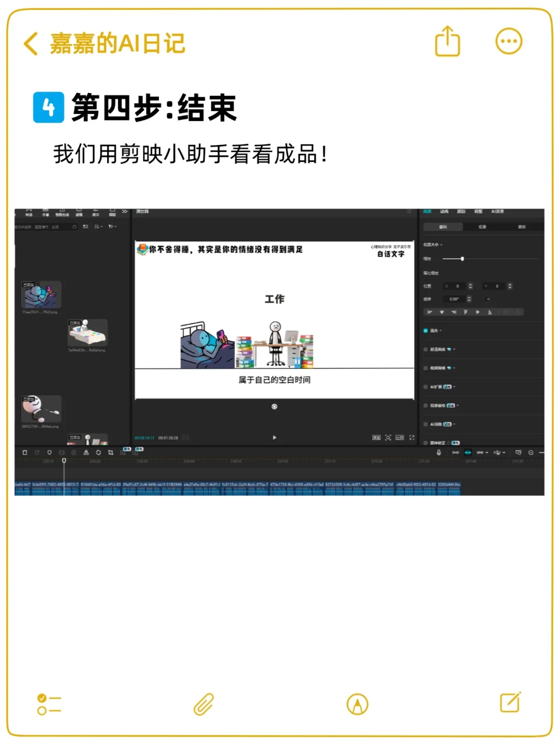The image size is (559, 745).
Task: Expand the AI扩图 option dropdown
Action: (454, 387)
